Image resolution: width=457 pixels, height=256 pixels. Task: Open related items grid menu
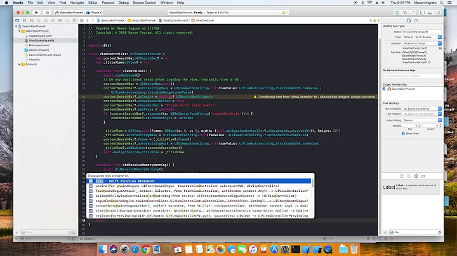tap(82, 20)
